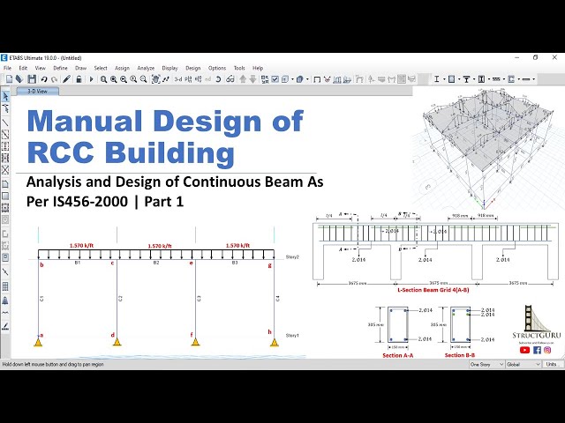Toggle the model lock padlock icon
Screen dimensions: 565x423
pos(79,79)
